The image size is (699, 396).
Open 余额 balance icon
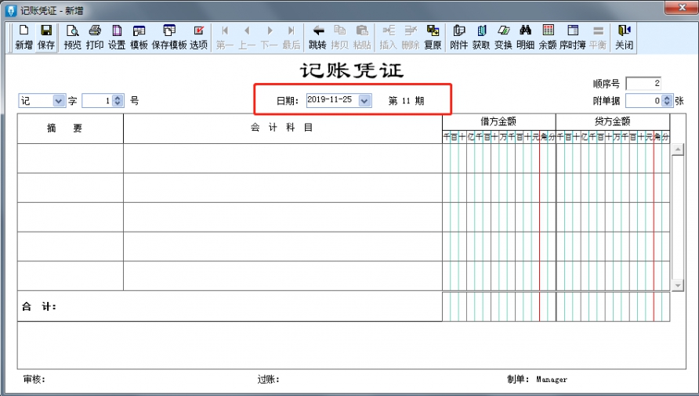[x=548, y=37]
